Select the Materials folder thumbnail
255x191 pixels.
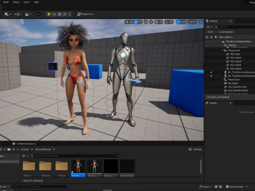pyautogui.click(x=46, y=168)
